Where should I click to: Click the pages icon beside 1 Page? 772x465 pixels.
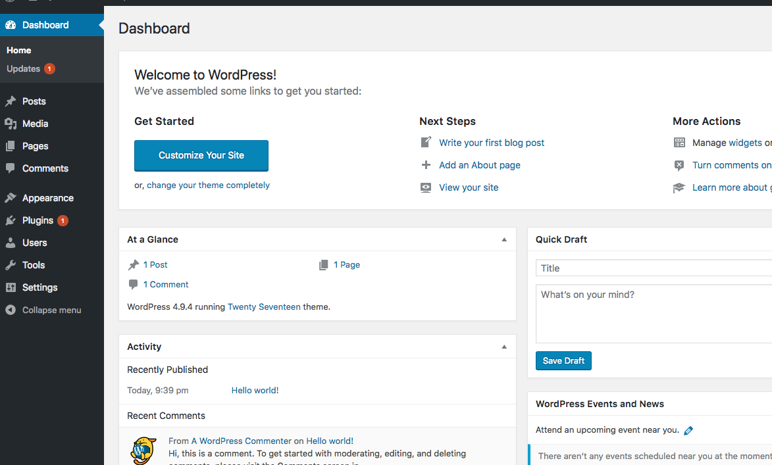tap(323, 265)
